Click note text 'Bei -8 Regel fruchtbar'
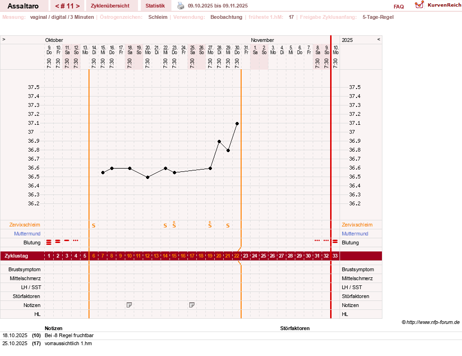Image resolution: width=462 pixels, height=356 pixels. pos(69,335)
